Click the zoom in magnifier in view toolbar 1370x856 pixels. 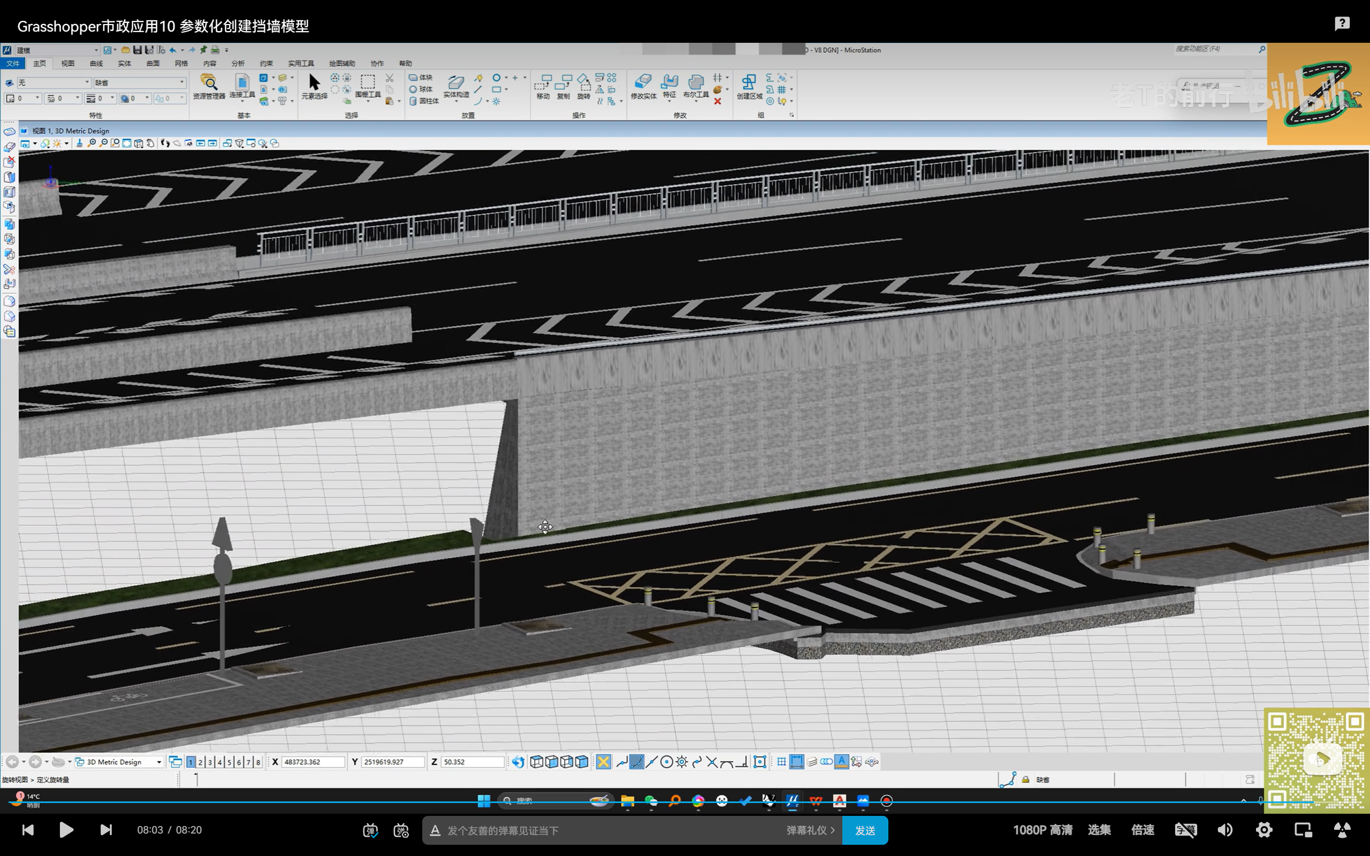(x=92, y=143)
